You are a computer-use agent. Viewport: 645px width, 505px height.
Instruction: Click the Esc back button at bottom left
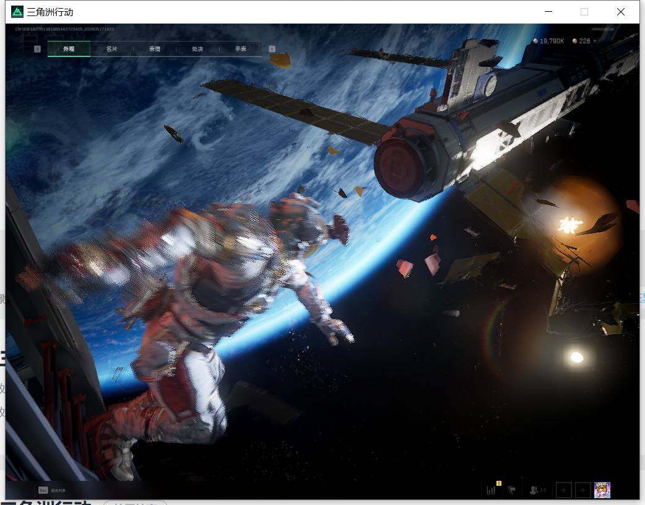pyautogui.click(x=52, y=490)
